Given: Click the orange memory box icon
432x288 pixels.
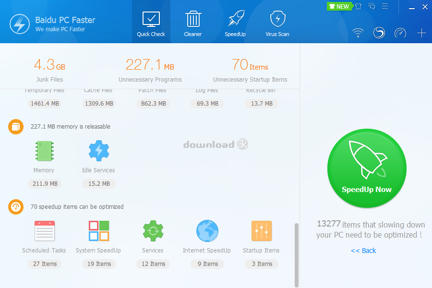Looking at the screenshot, I should click(16, 127).
